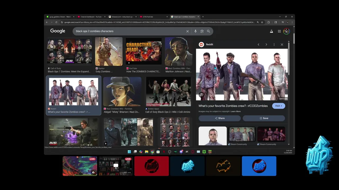Click the magnifier search submit icon
339x190 pixels.
tap(208, 31)
